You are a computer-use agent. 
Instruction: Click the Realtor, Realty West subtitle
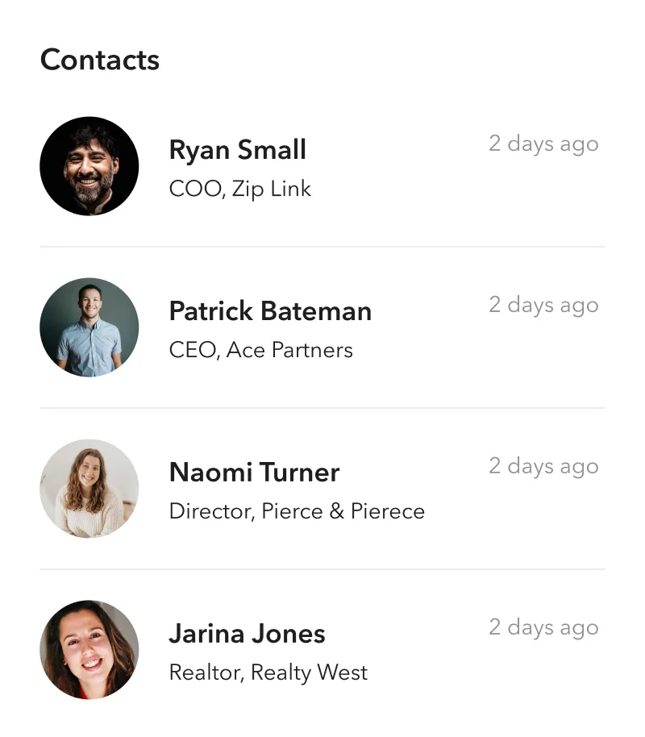pos(268,672)
